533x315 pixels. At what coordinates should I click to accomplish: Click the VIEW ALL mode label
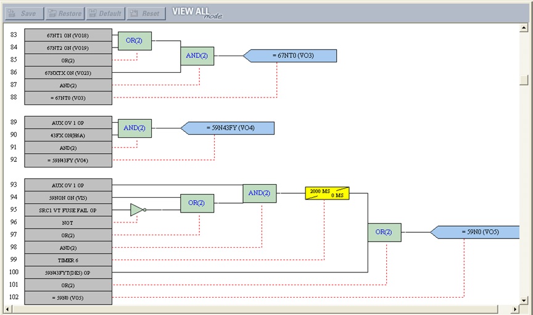(x=196, y=12)
